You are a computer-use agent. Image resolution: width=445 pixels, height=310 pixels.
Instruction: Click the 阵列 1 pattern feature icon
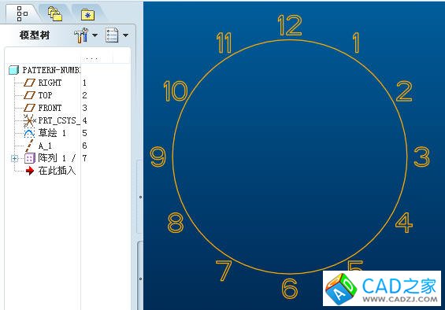click(x=30, y=158)
